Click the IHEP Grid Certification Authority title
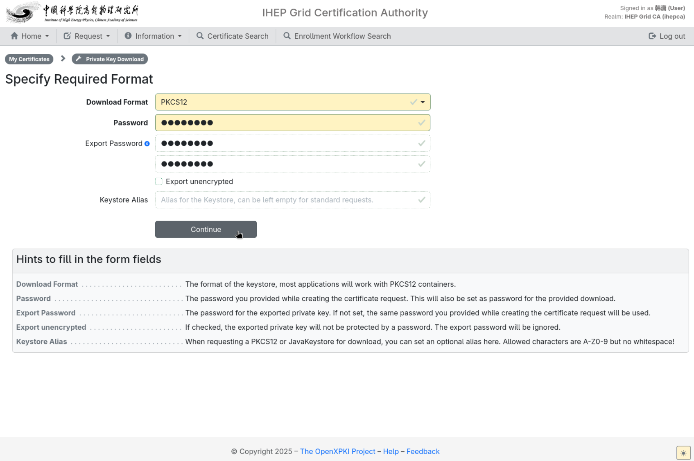The width and height of the screenshot is (694, 461). tap(345, 13)
